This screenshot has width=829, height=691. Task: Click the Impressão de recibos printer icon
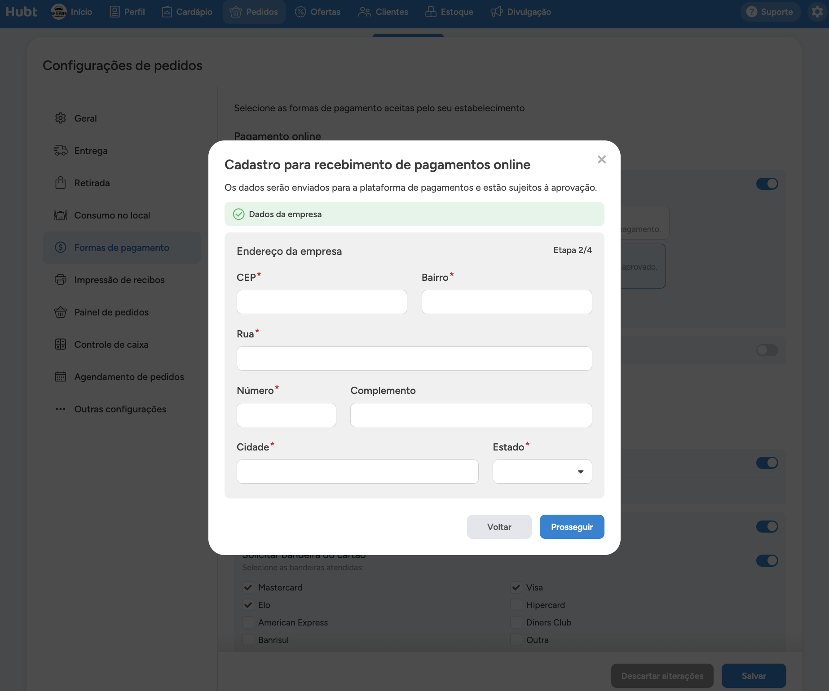point(61,280)
